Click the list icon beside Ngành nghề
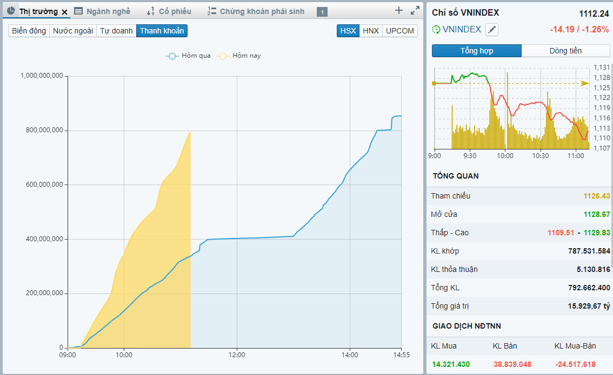613x375 pixels. (x=78, y=11)
